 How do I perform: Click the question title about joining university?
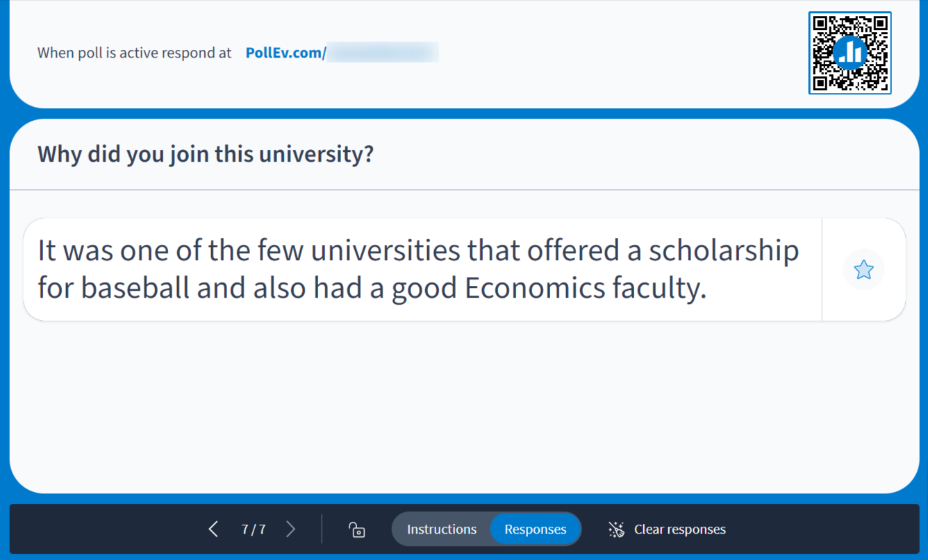coord(206,154)
